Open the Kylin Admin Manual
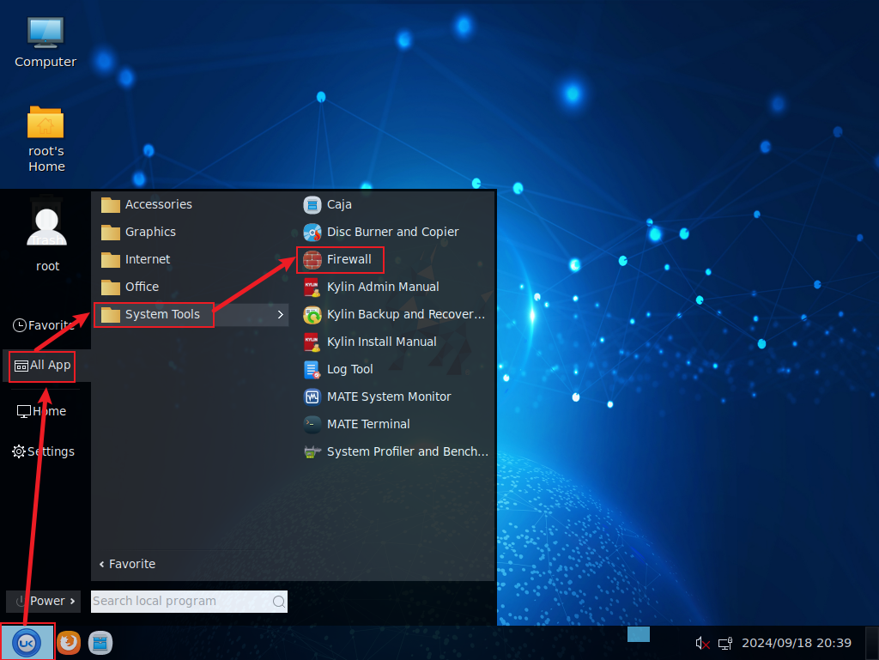Image resolution: width=879 pixels, height=660 pixels. (382, 287)
